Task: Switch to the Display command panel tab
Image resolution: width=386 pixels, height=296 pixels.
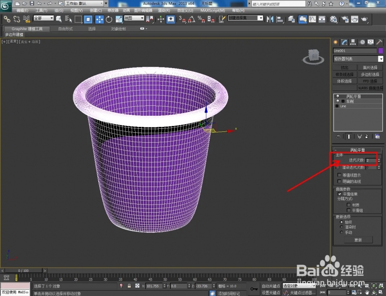Action: tap(371, 42)
